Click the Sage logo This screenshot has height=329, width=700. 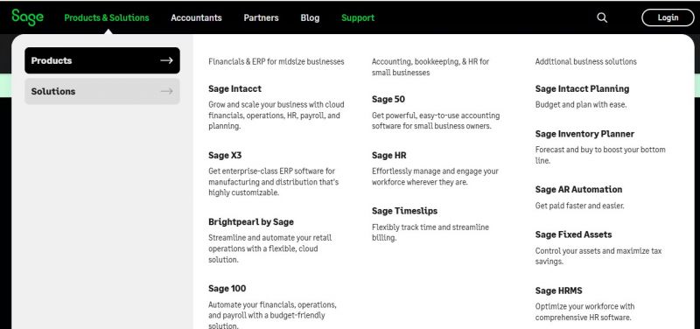click(x=28, y=17)
